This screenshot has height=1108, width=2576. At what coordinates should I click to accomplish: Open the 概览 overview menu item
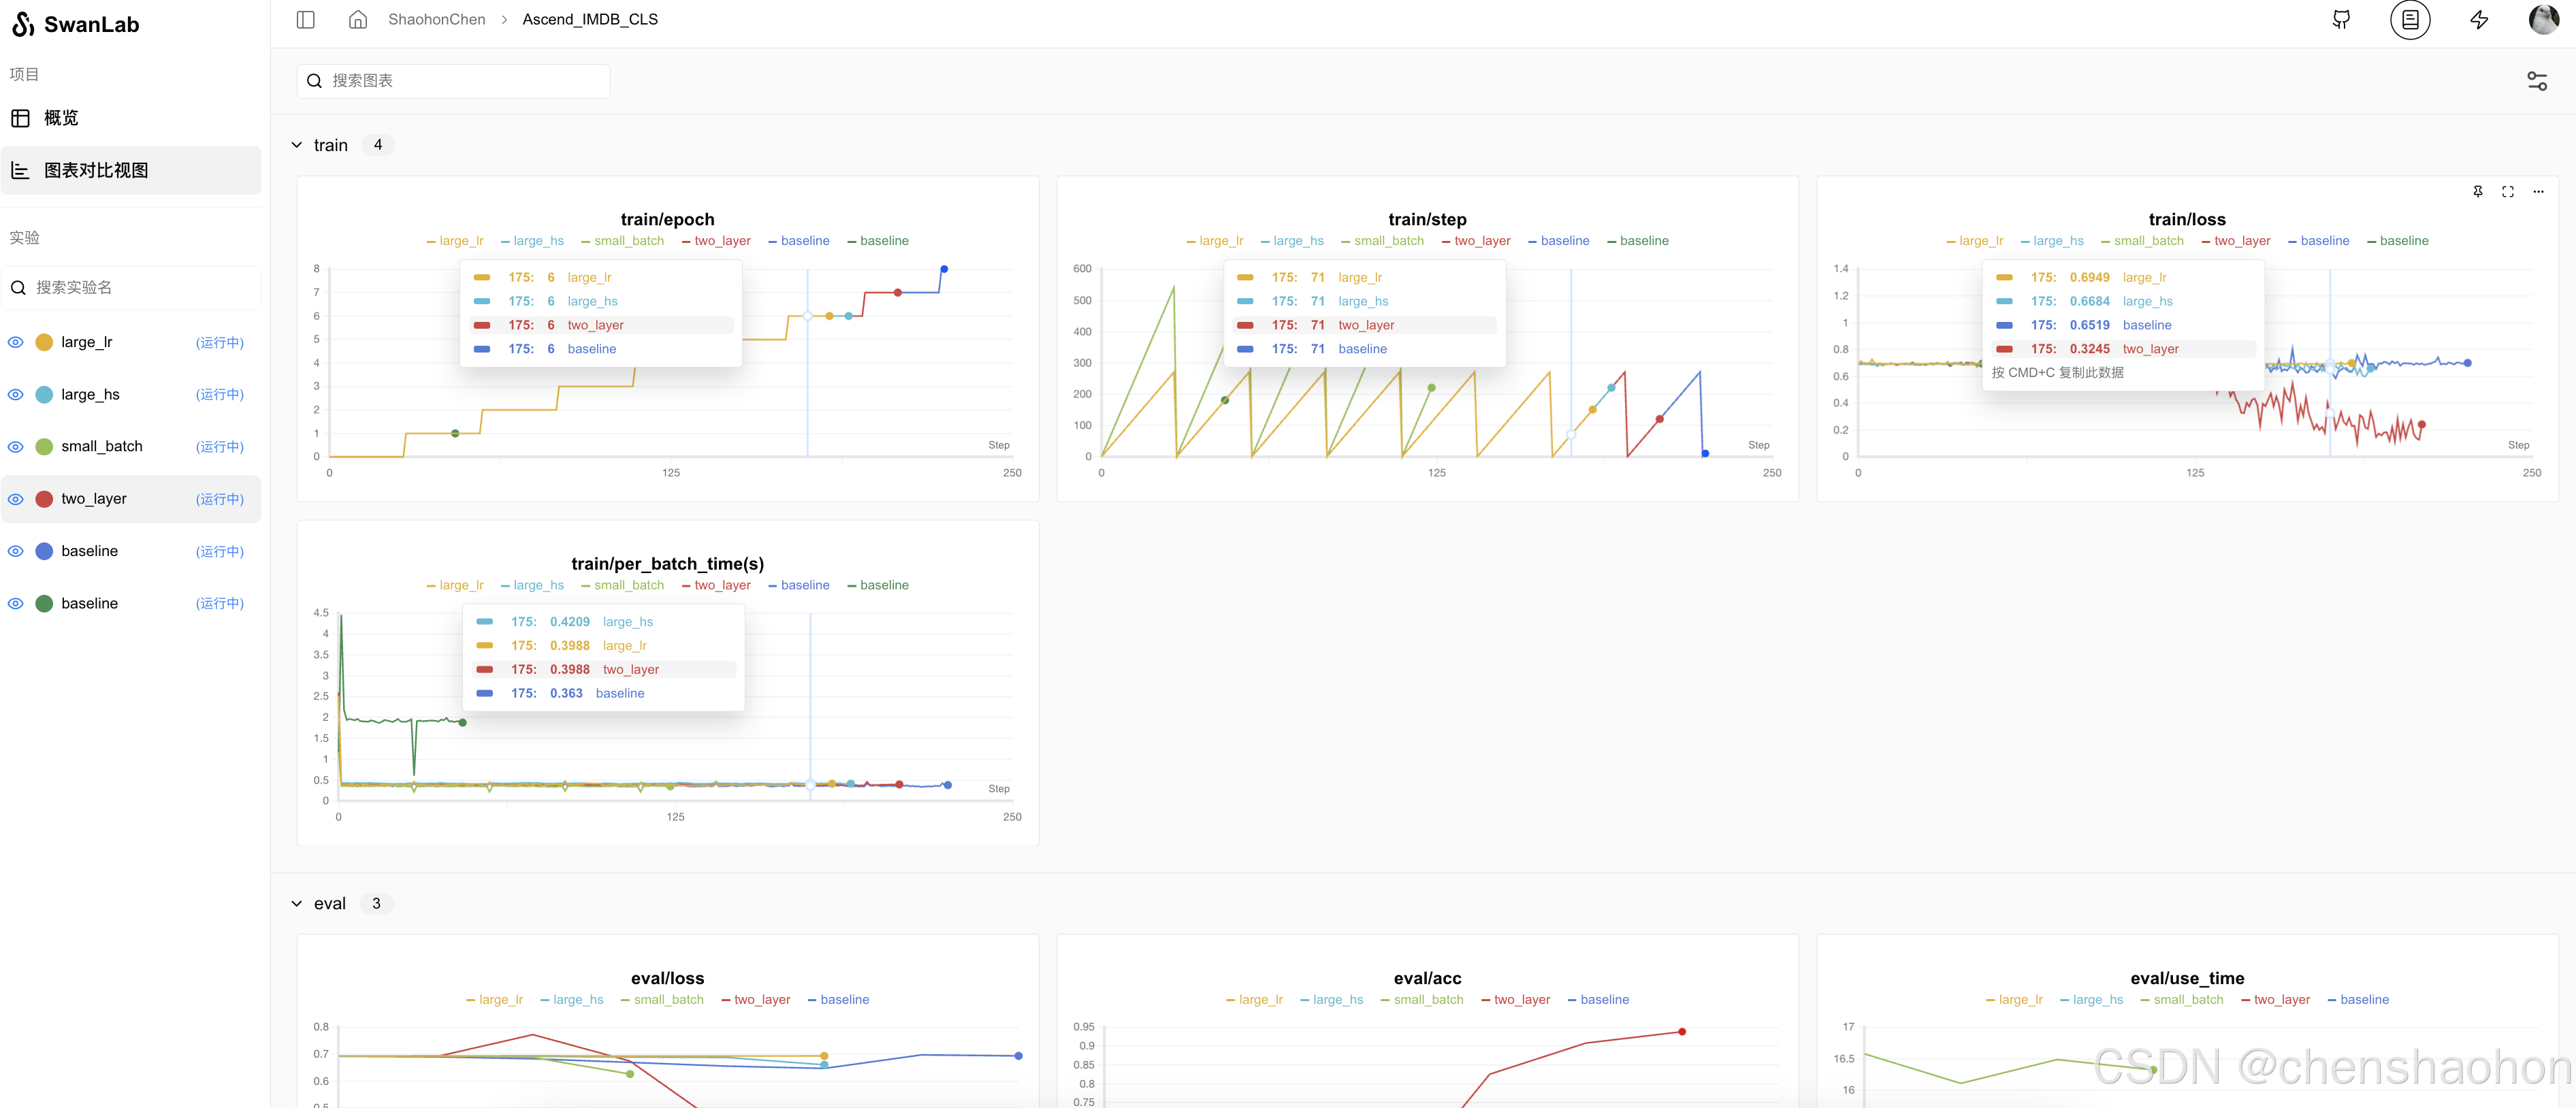(x=60, y=118)
